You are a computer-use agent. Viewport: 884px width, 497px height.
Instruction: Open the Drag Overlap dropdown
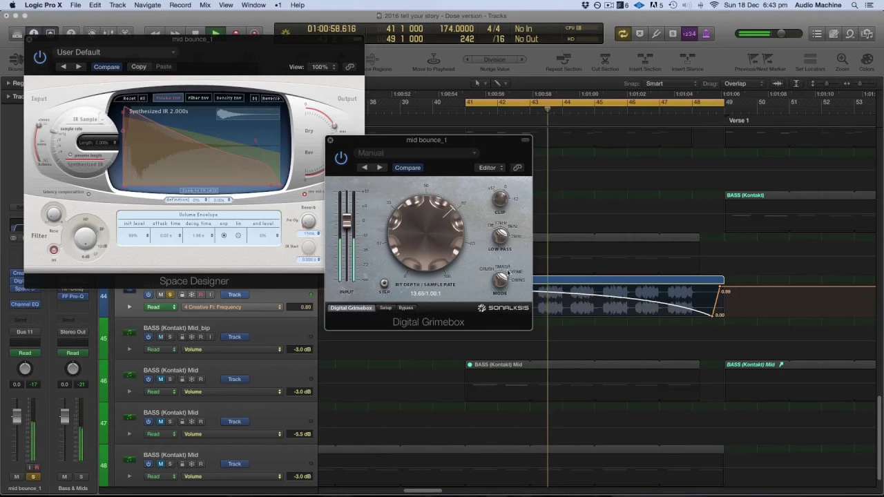[744, 84]
